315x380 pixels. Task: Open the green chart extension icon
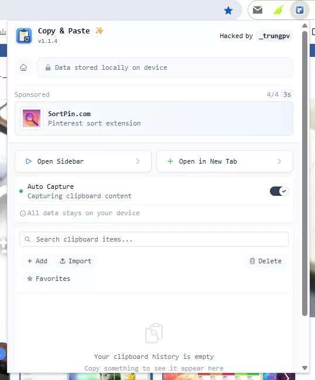tap(279, 10)
